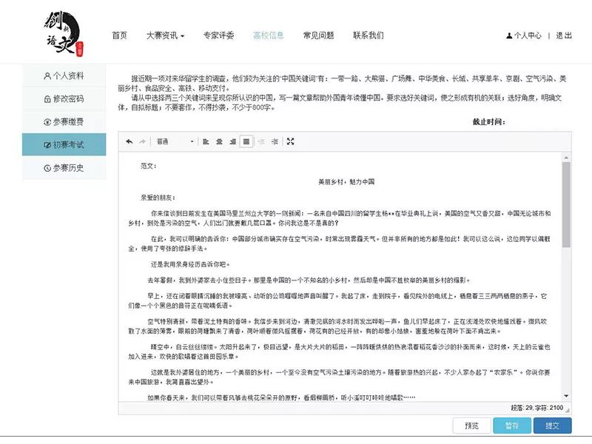The height and width of the screenshot is (444, 592).
Task: Open the paragraph format dropdown 普通
Action: (x=175, y=141)
